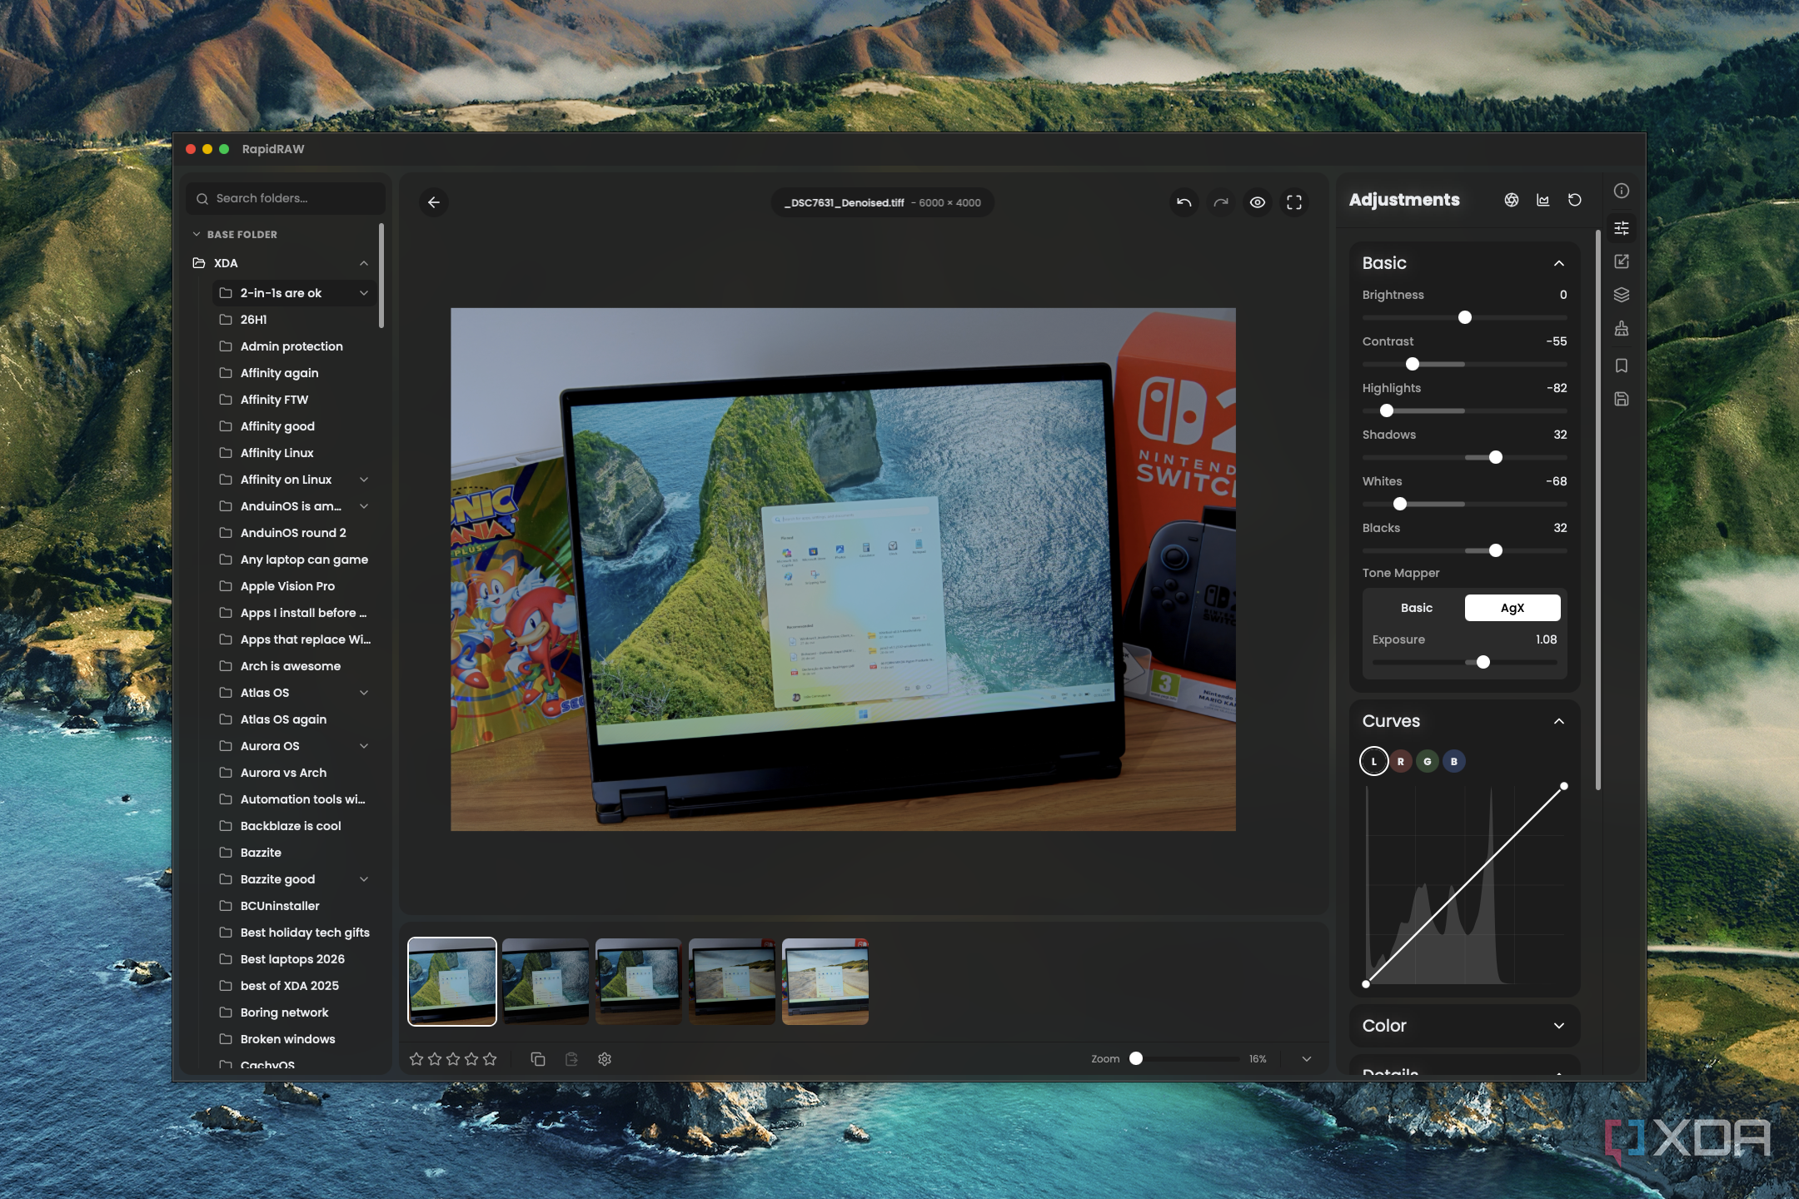Select the Broken windows folder

click(x=293, y=1039)
